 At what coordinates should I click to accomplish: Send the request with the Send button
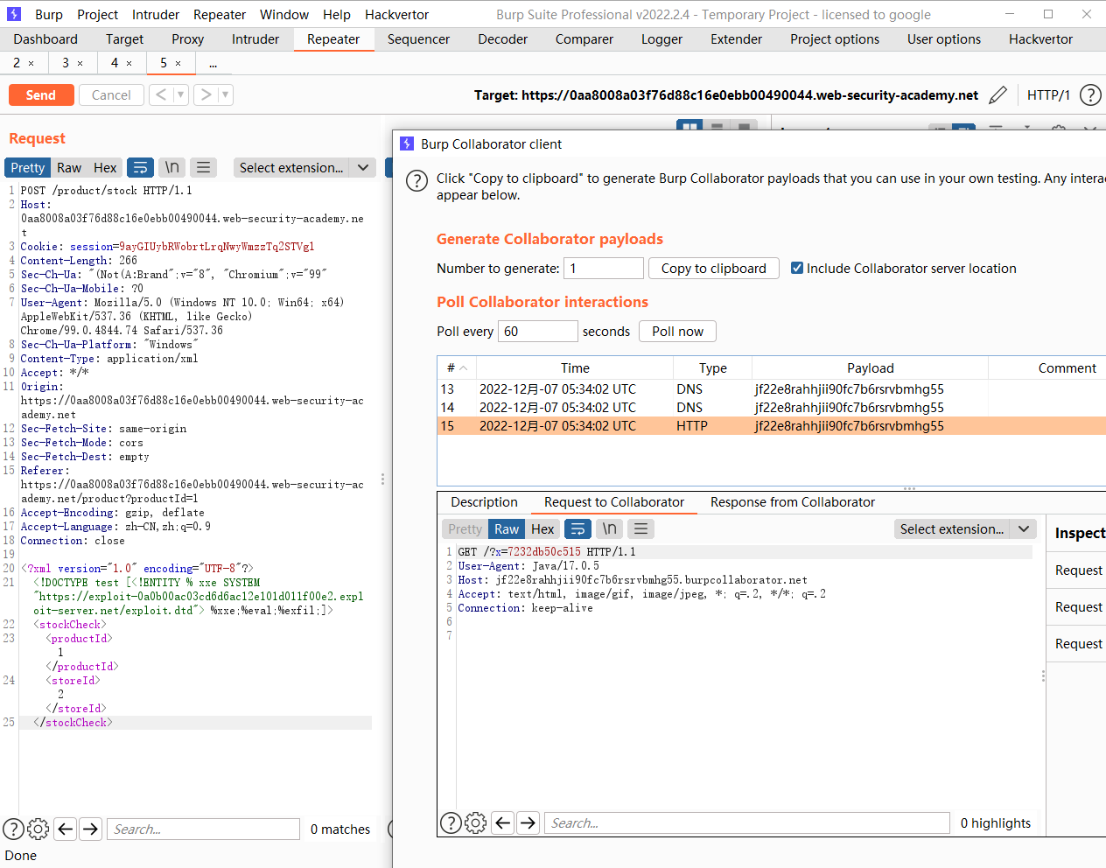(x=40, y=95)
